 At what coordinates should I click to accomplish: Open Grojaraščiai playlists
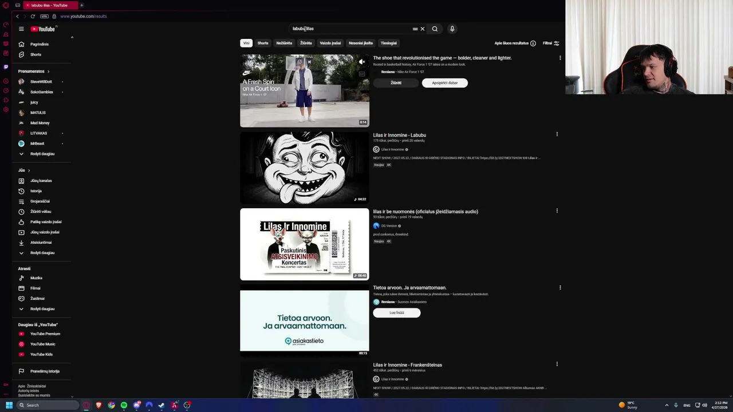[x=40, y=201]
